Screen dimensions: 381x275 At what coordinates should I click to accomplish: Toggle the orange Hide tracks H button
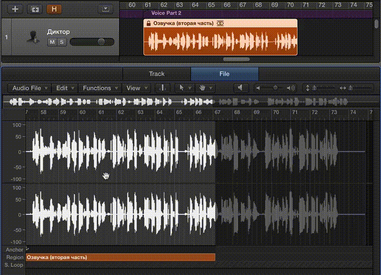[x=54, y=9]
